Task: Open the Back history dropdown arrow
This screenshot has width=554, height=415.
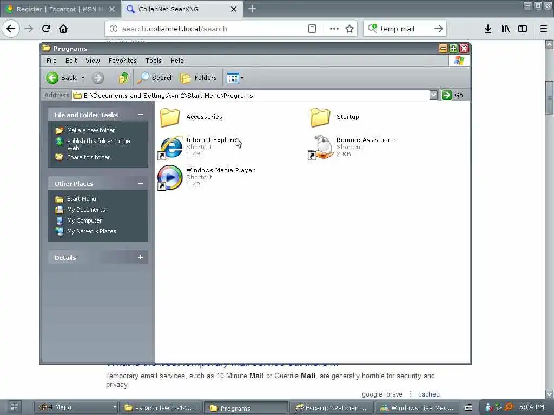Action: 83,78
